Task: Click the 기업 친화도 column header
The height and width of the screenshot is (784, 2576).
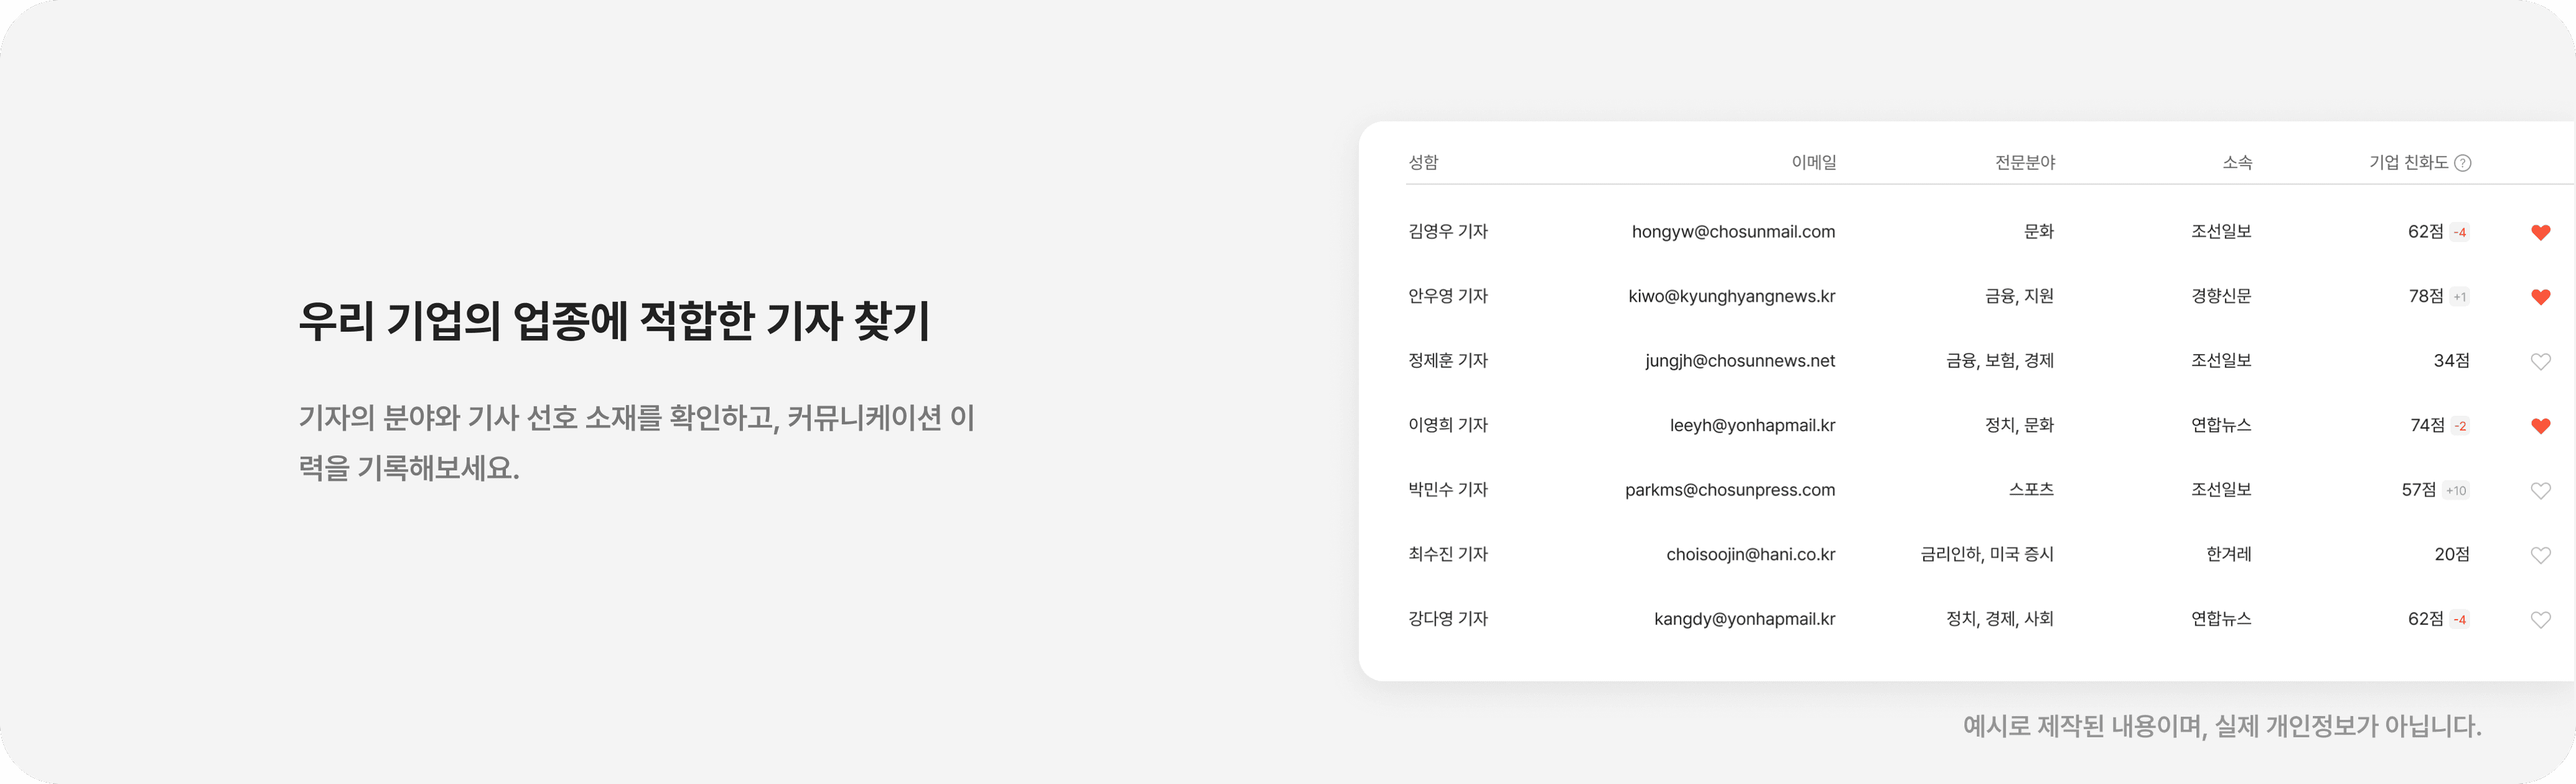Action: coord(2408,162)
